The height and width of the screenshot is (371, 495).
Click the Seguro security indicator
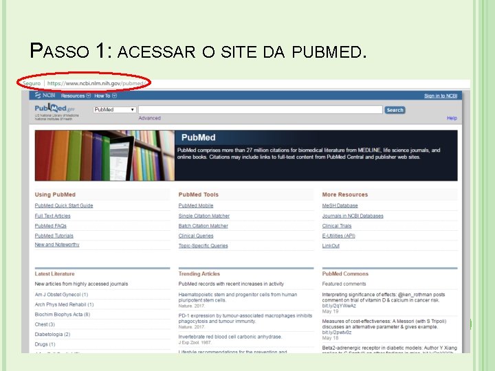pos(32,83)
